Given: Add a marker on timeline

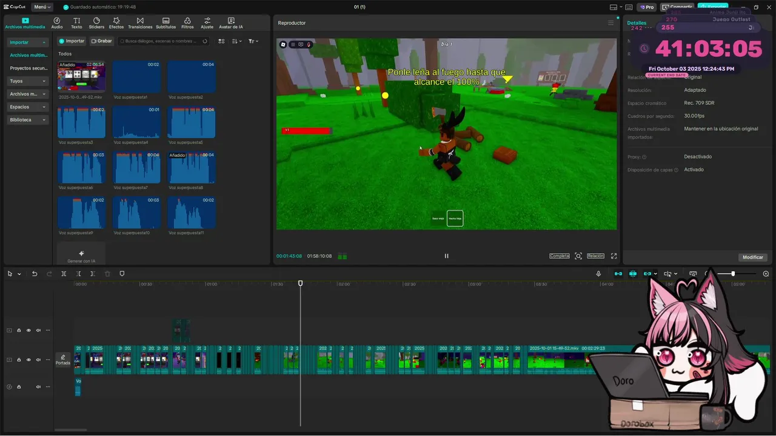Looking at the screenshot, I should (122, 274).
